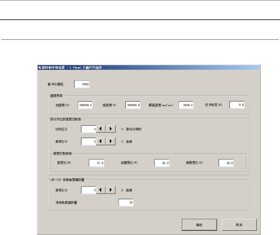Click the '0: 激光计测时' text
280x235 pixels.
point(131,129)
